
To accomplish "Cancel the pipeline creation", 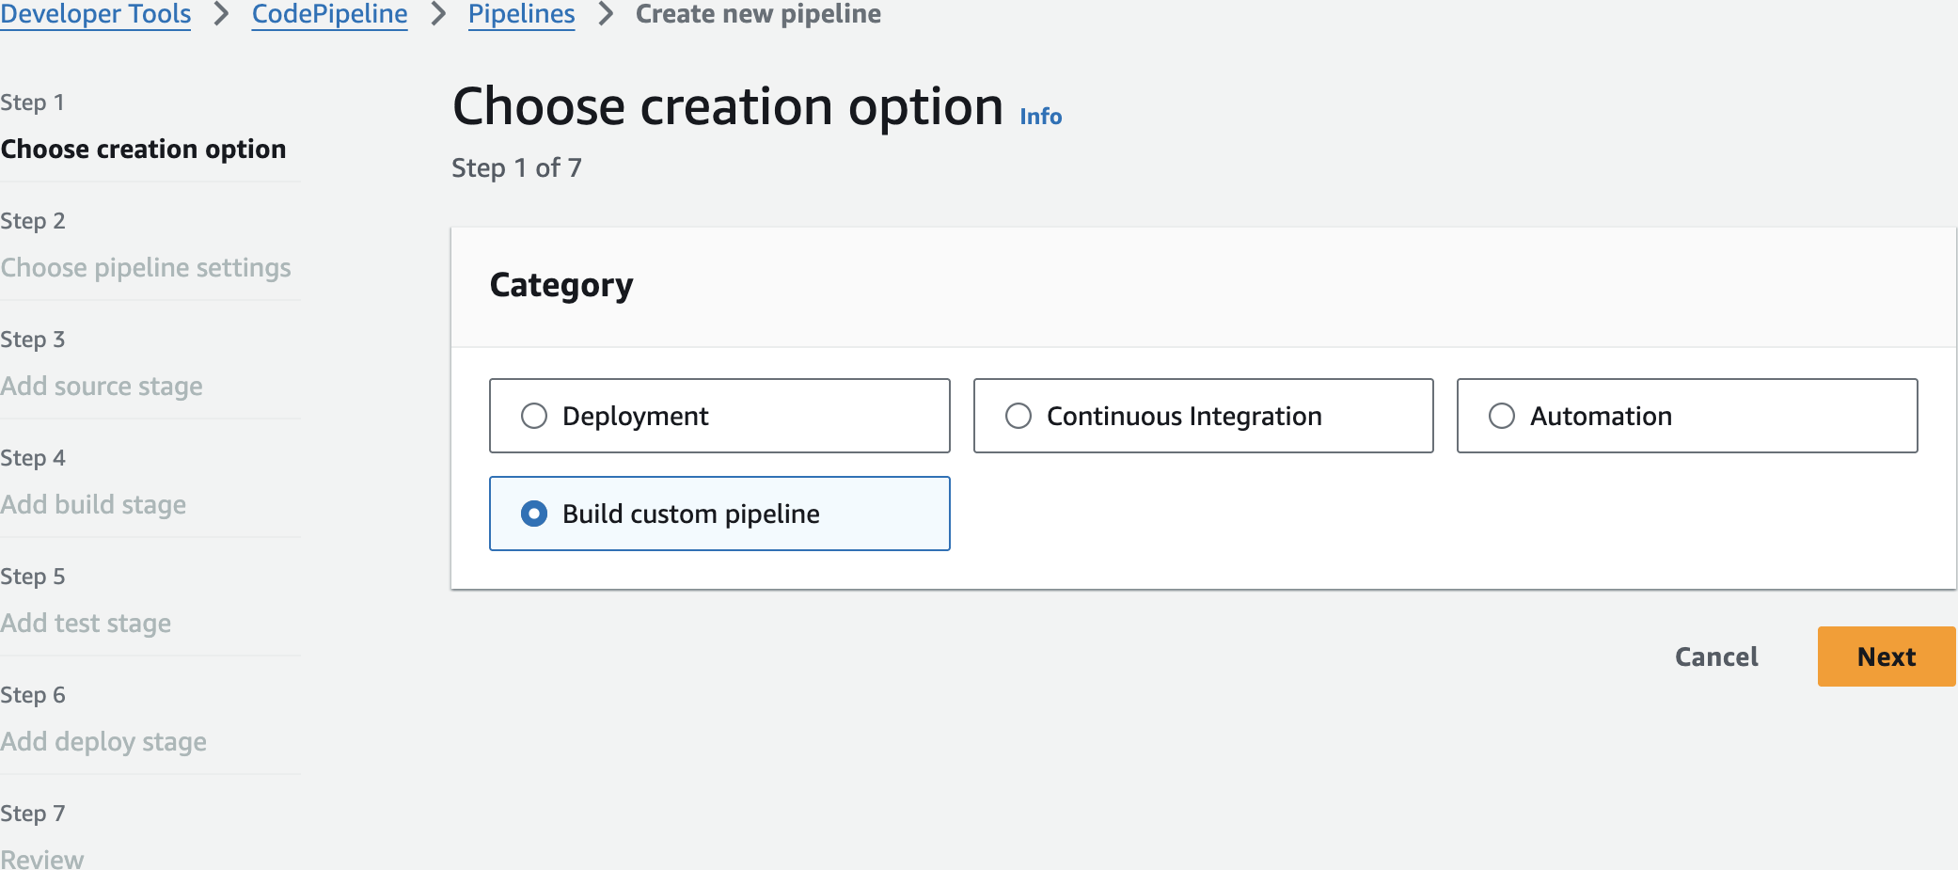I will 1716,656.
